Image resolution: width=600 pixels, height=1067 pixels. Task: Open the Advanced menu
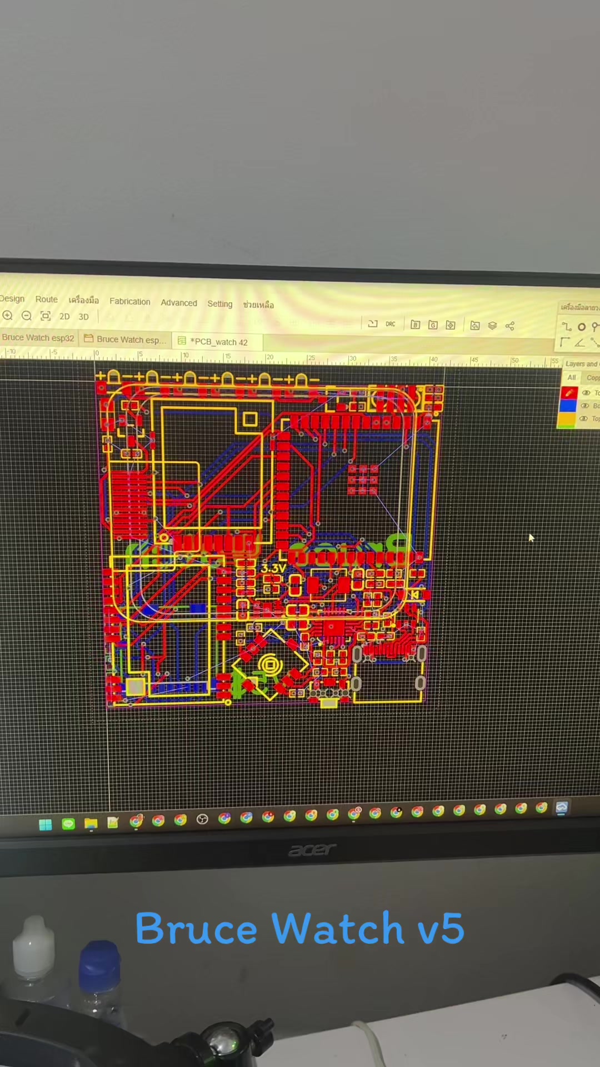click(x=179, y=303)
